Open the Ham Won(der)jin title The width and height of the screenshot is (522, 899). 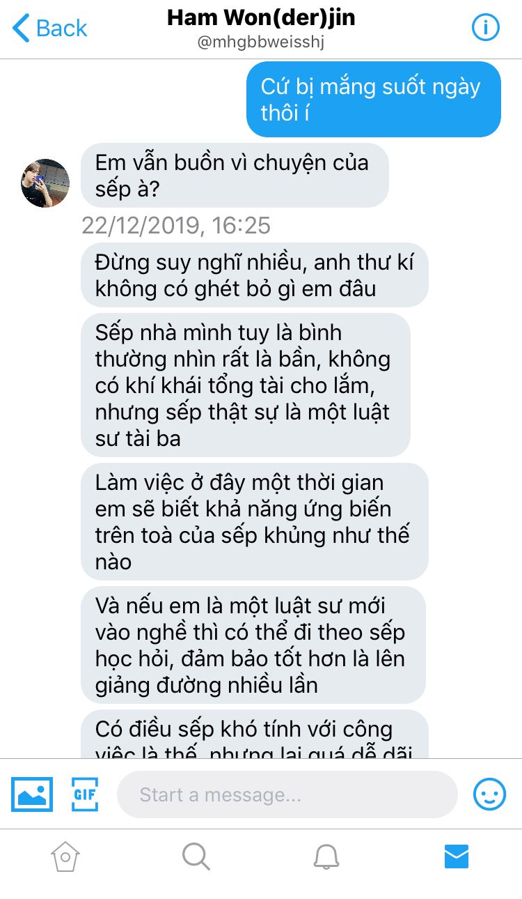(261, 17)
